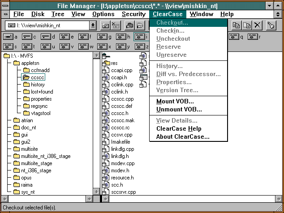
Task: Choose Unmount VOB... from ClearCase menu
Action: click(189, 110)
